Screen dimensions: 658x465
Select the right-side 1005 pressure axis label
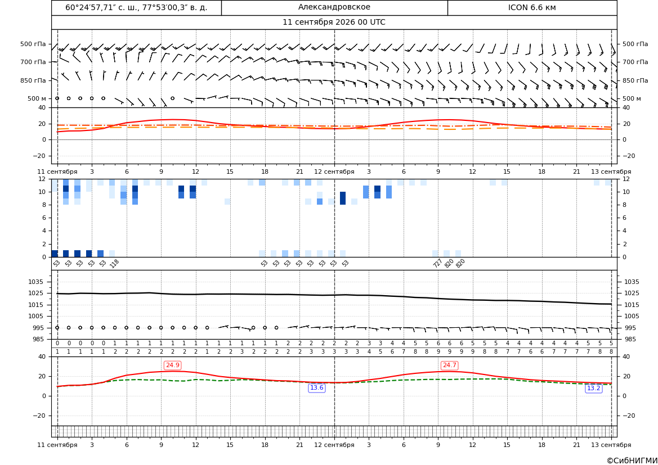tap(632, 316)
